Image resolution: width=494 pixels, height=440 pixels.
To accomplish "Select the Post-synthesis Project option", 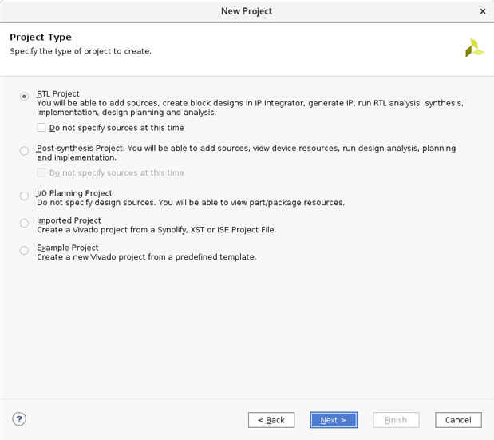I will pyautogui.click(x=24, y=151).
